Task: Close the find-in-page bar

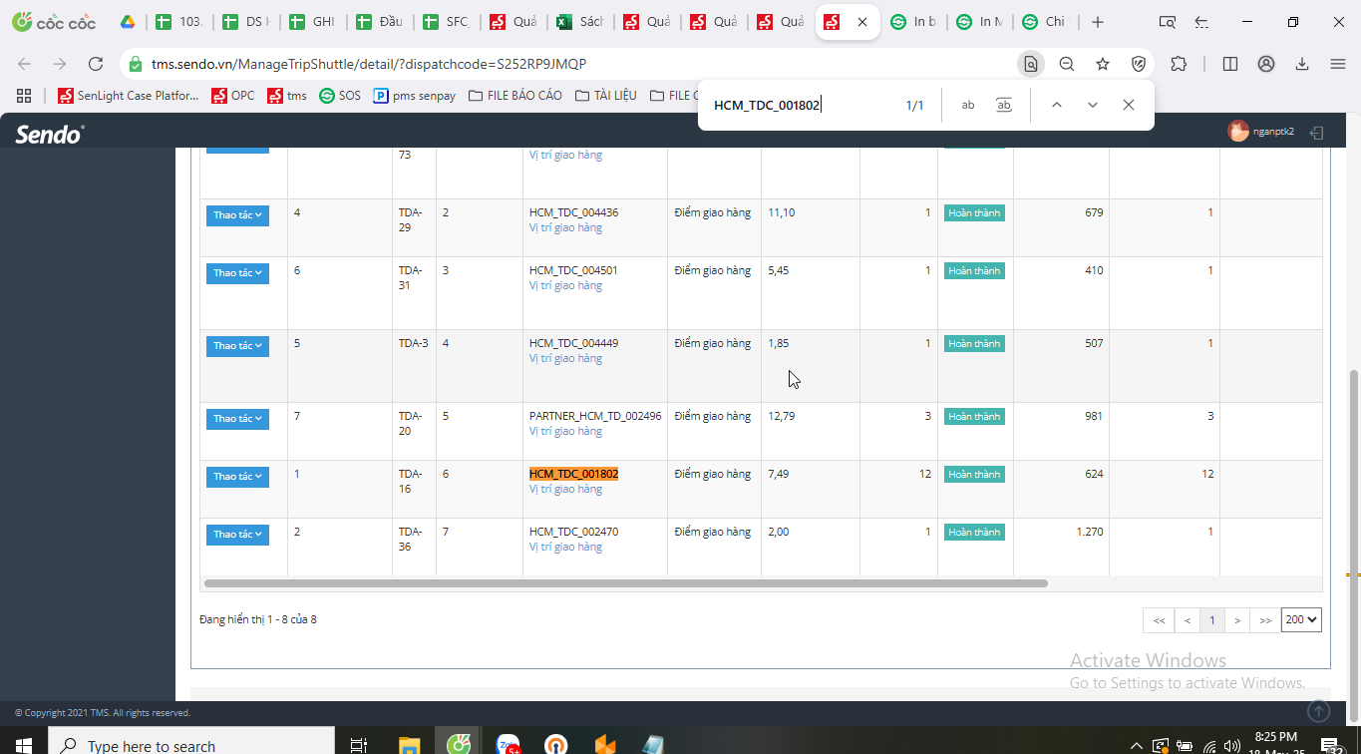Action: (1129, 105)
